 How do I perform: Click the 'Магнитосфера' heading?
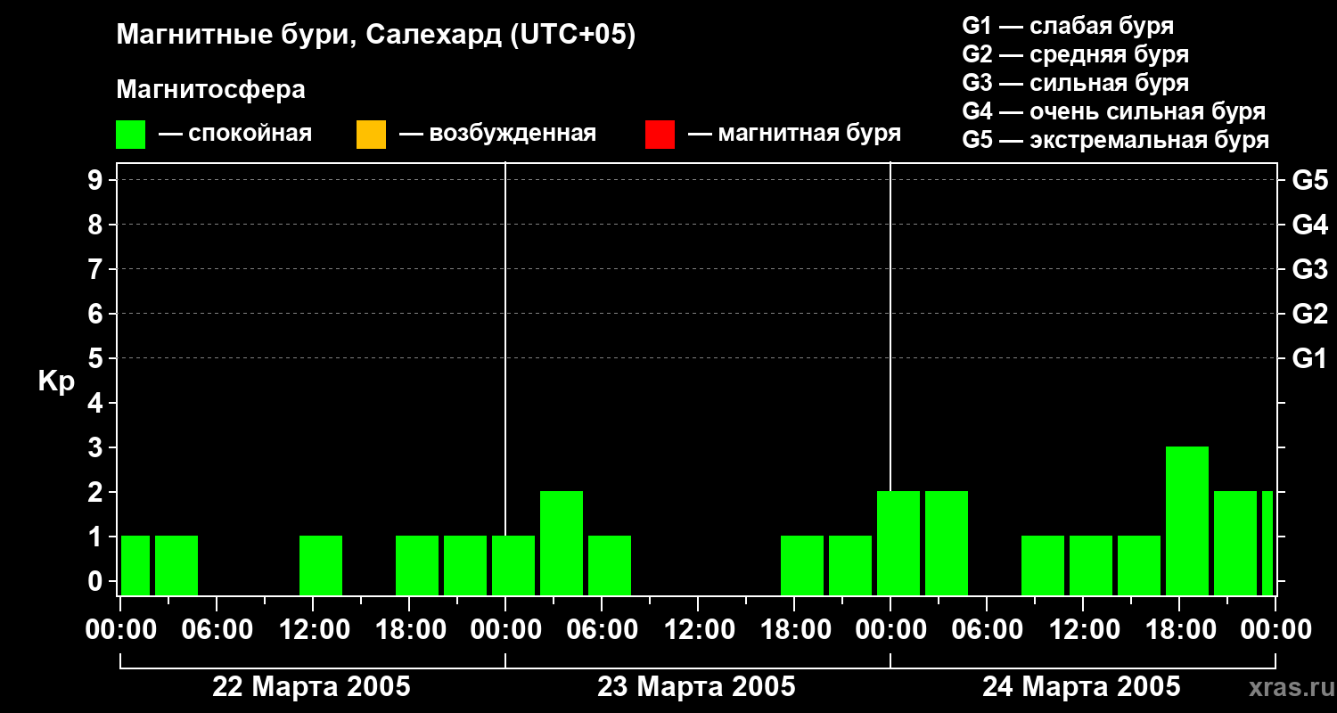[x=211, y=90]
